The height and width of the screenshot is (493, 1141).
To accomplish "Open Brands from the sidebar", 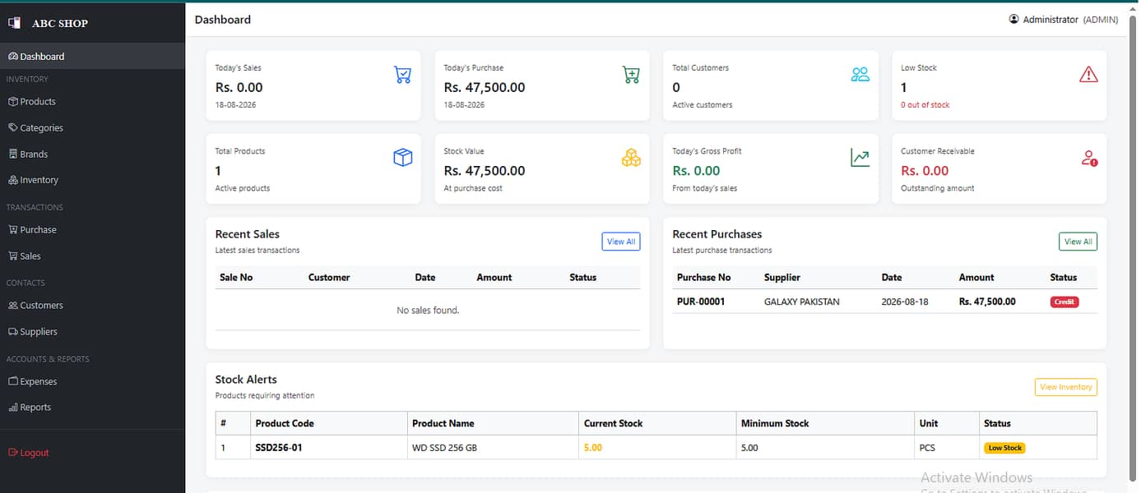I will tap(92, 154).
